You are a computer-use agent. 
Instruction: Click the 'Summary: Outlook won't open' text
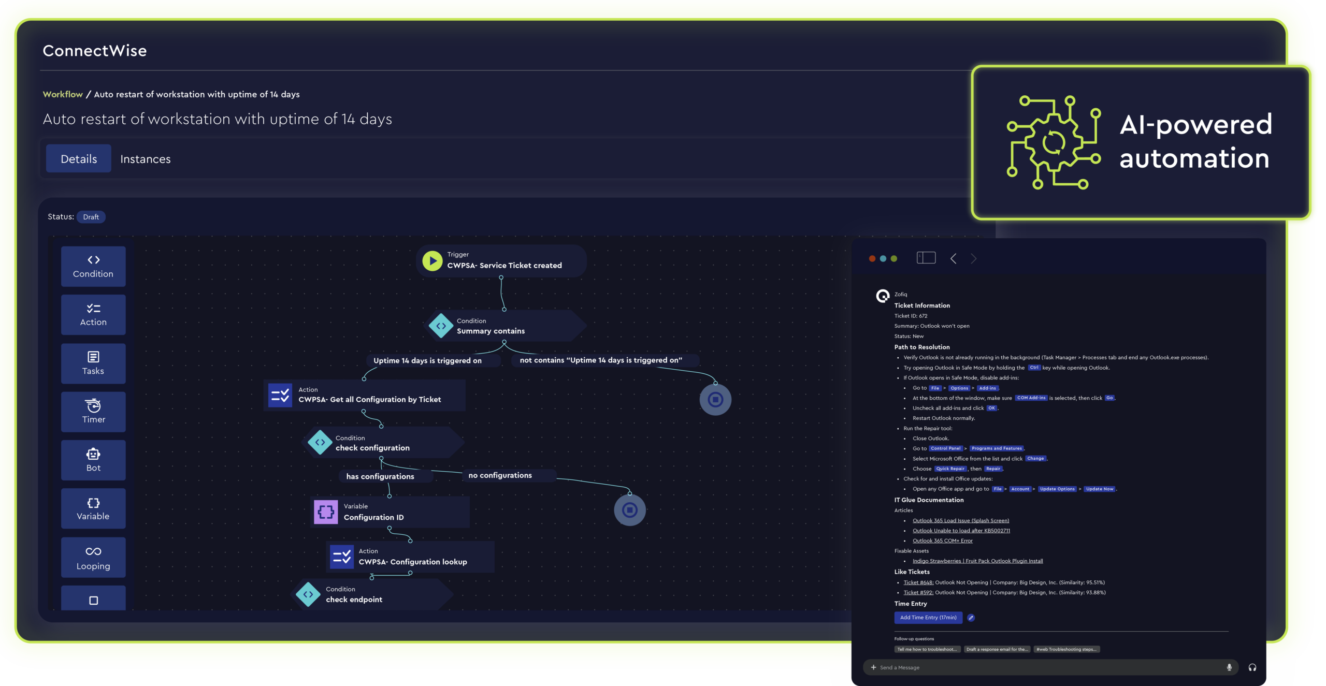coord(932,326)
